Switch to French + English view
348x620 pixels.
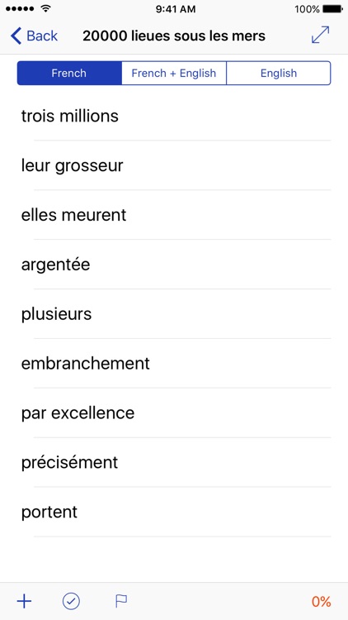(174, 73)
